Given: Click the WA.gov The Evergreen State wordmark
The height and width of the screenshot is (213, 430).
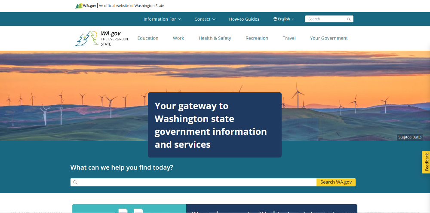Looking at the screenshot, I should [114, 38].
